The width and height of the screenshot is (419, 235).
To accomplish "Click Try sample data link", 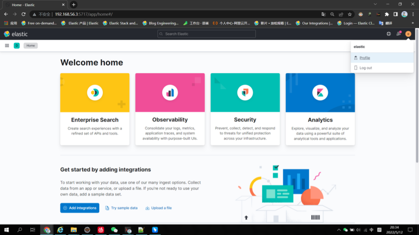I will tap(121, 208).
